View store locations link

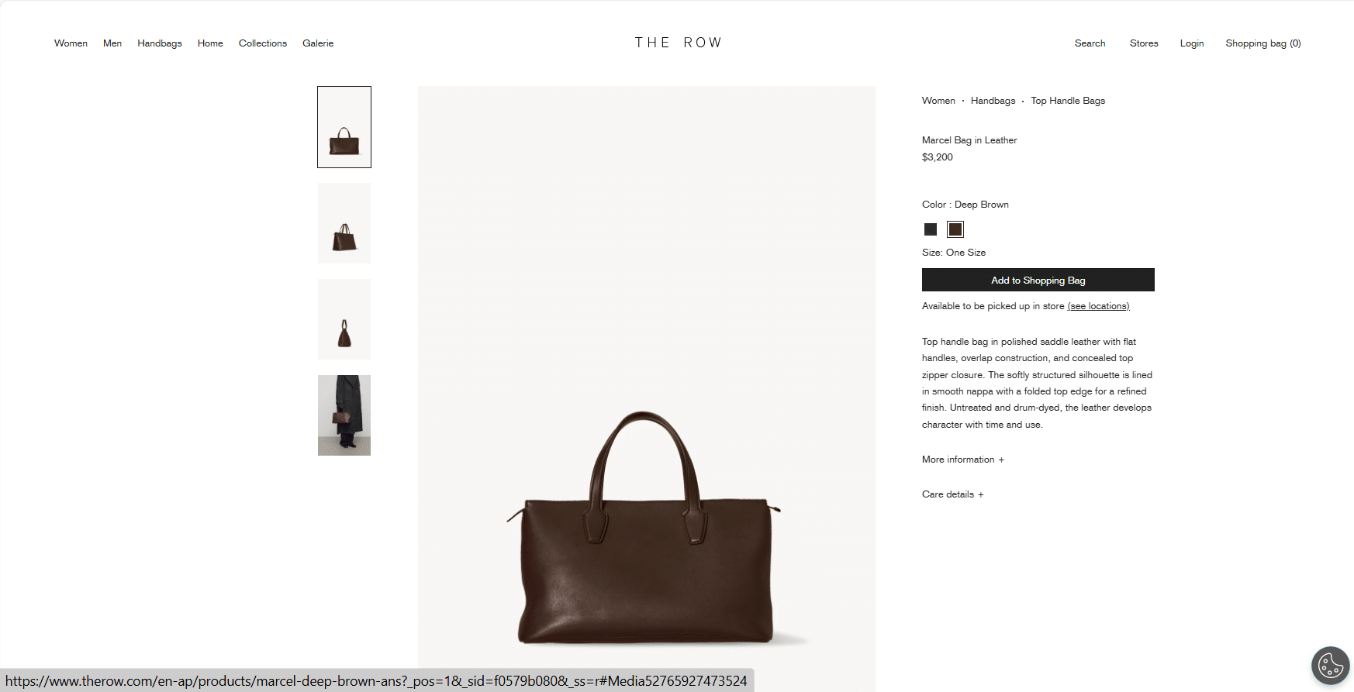tap(1098, 306)
